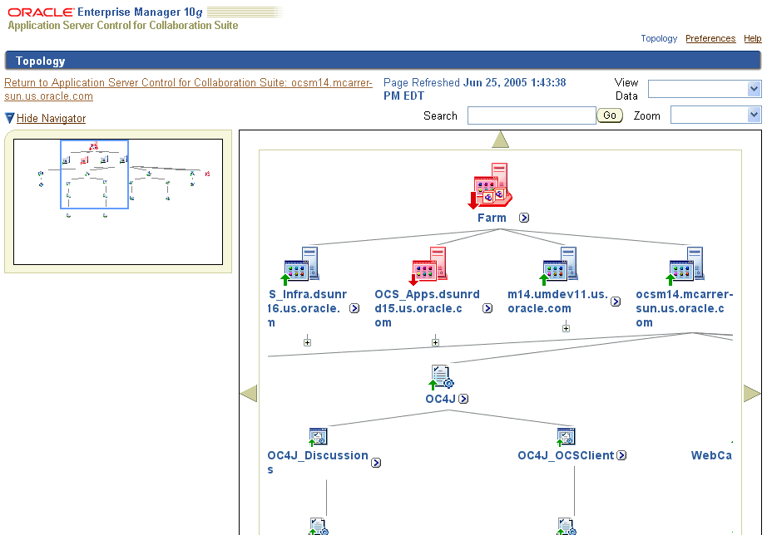Click inside the Search text field

(x=531, y=115)
